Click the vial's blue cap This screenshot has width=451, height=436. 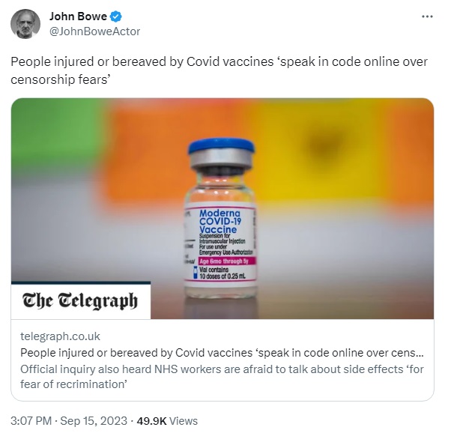[221, 145]
